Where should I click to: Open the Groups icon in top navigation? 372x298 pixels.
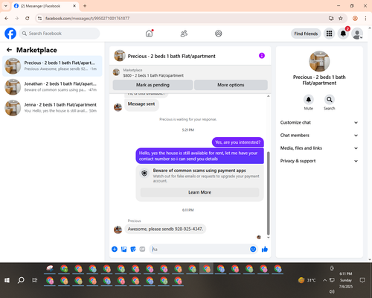click(218, 34)
